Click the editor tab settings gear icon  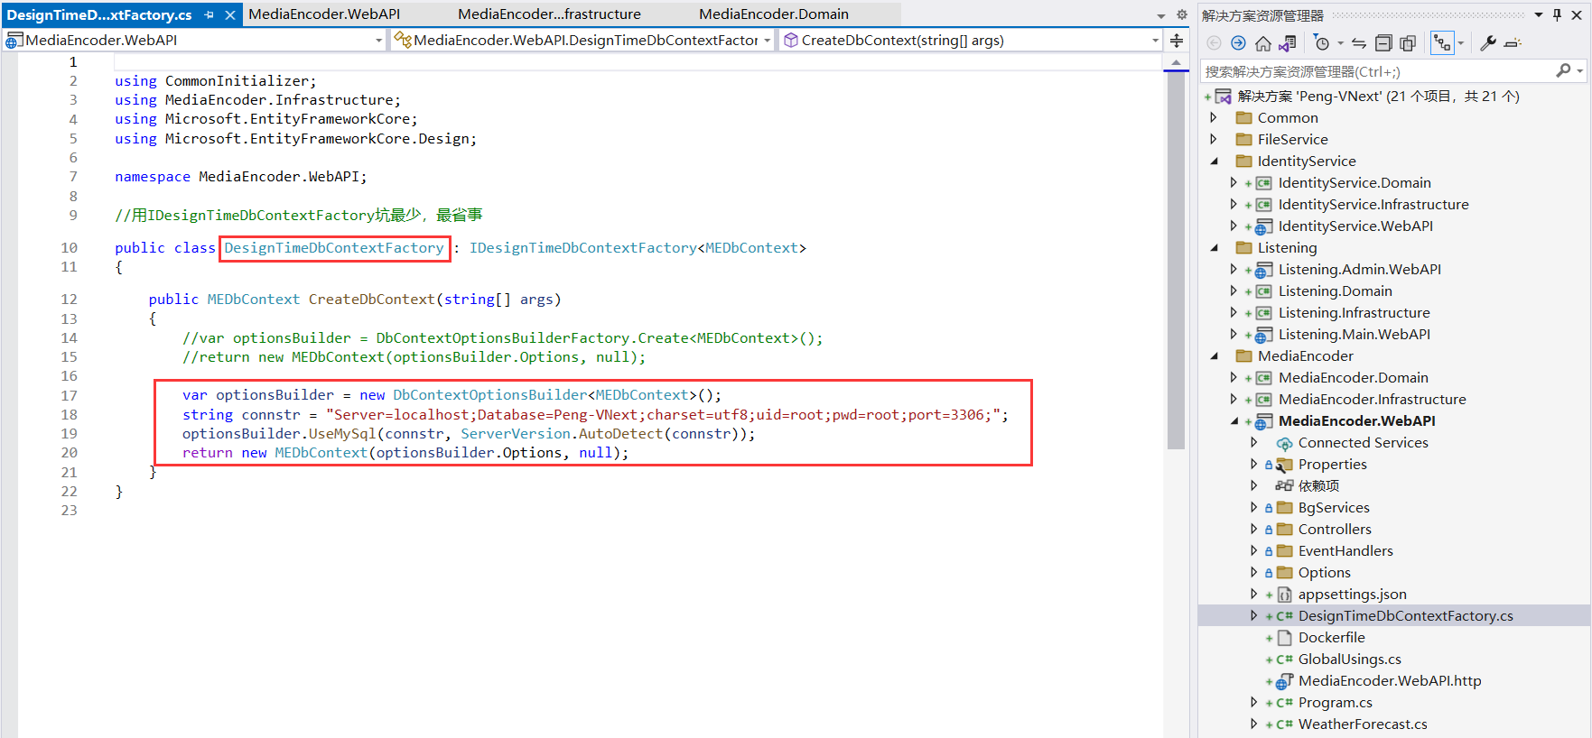[x=1181, y=14]
